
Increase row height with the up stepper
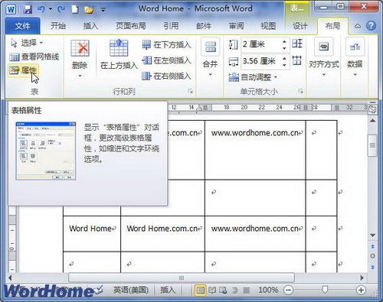point(284,41)
